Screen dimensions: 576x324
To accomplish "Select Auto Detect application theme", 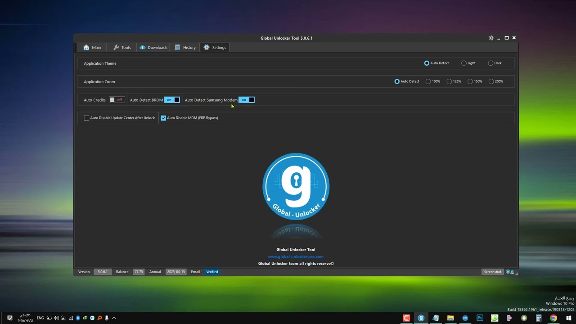I will pyautogui.click(x=436, y=63).
